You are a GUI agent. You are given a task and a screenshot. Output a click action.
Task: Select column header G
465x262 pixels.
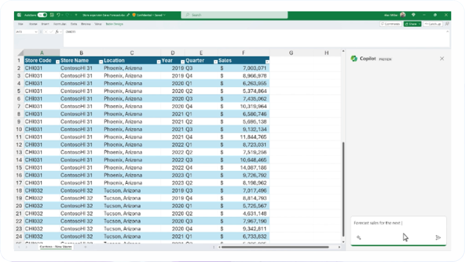291,53
